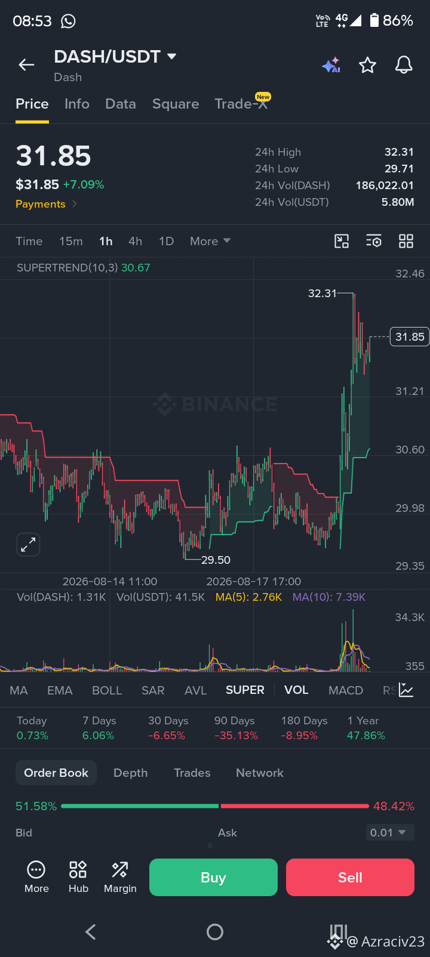Select the Time chart interval
Viewport: 430px width, 957px height.
[29, 241]
